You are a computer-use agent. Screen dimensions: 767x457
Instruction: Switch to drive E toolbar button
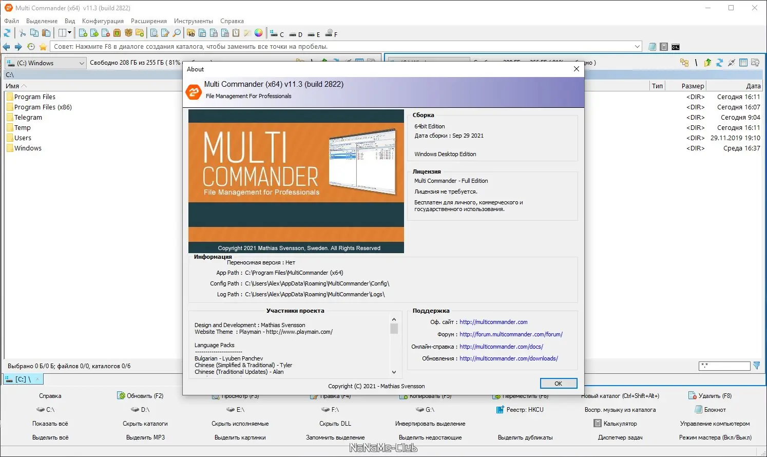pos(314,34)
